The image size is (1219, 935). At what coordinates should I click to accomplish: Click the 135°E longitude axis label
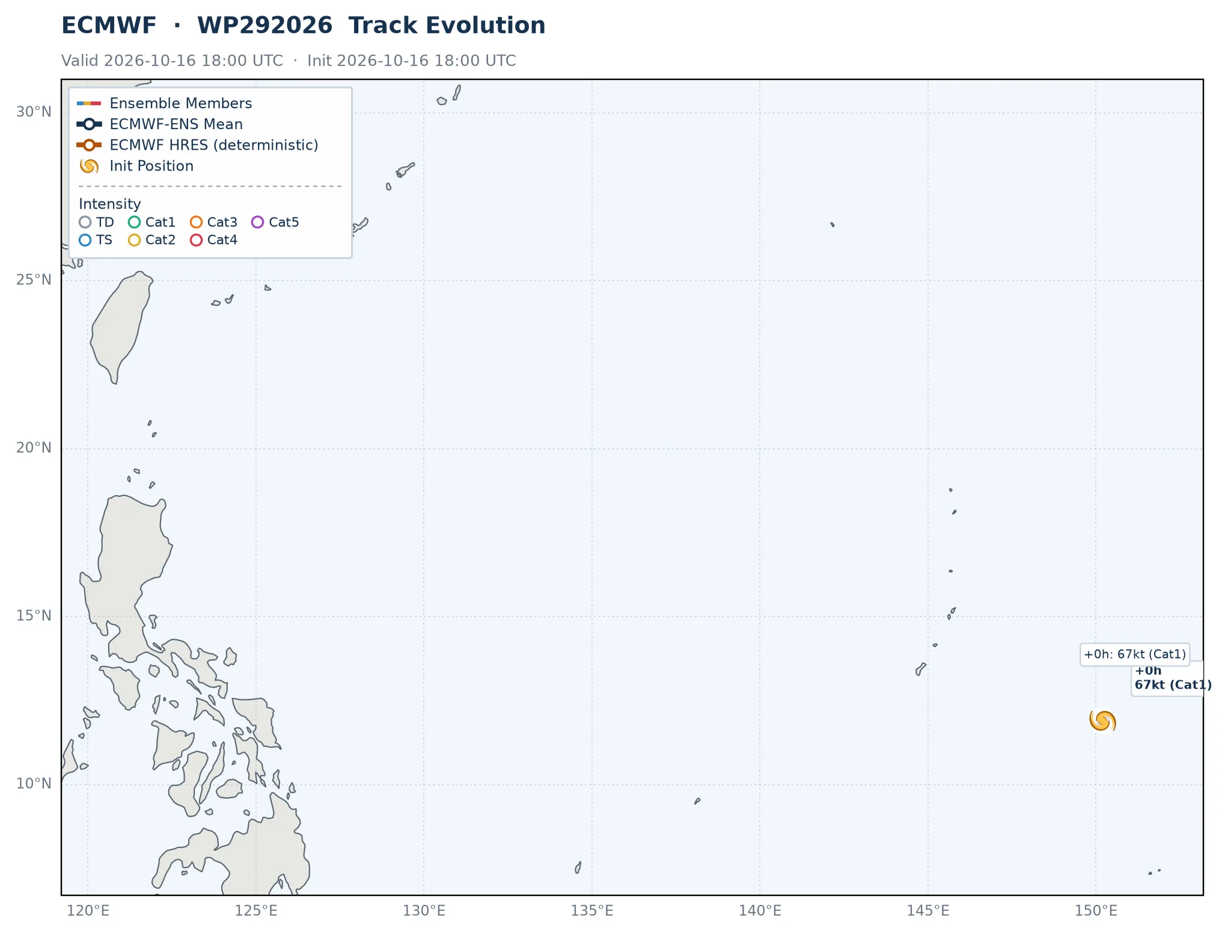click(592, 912)
